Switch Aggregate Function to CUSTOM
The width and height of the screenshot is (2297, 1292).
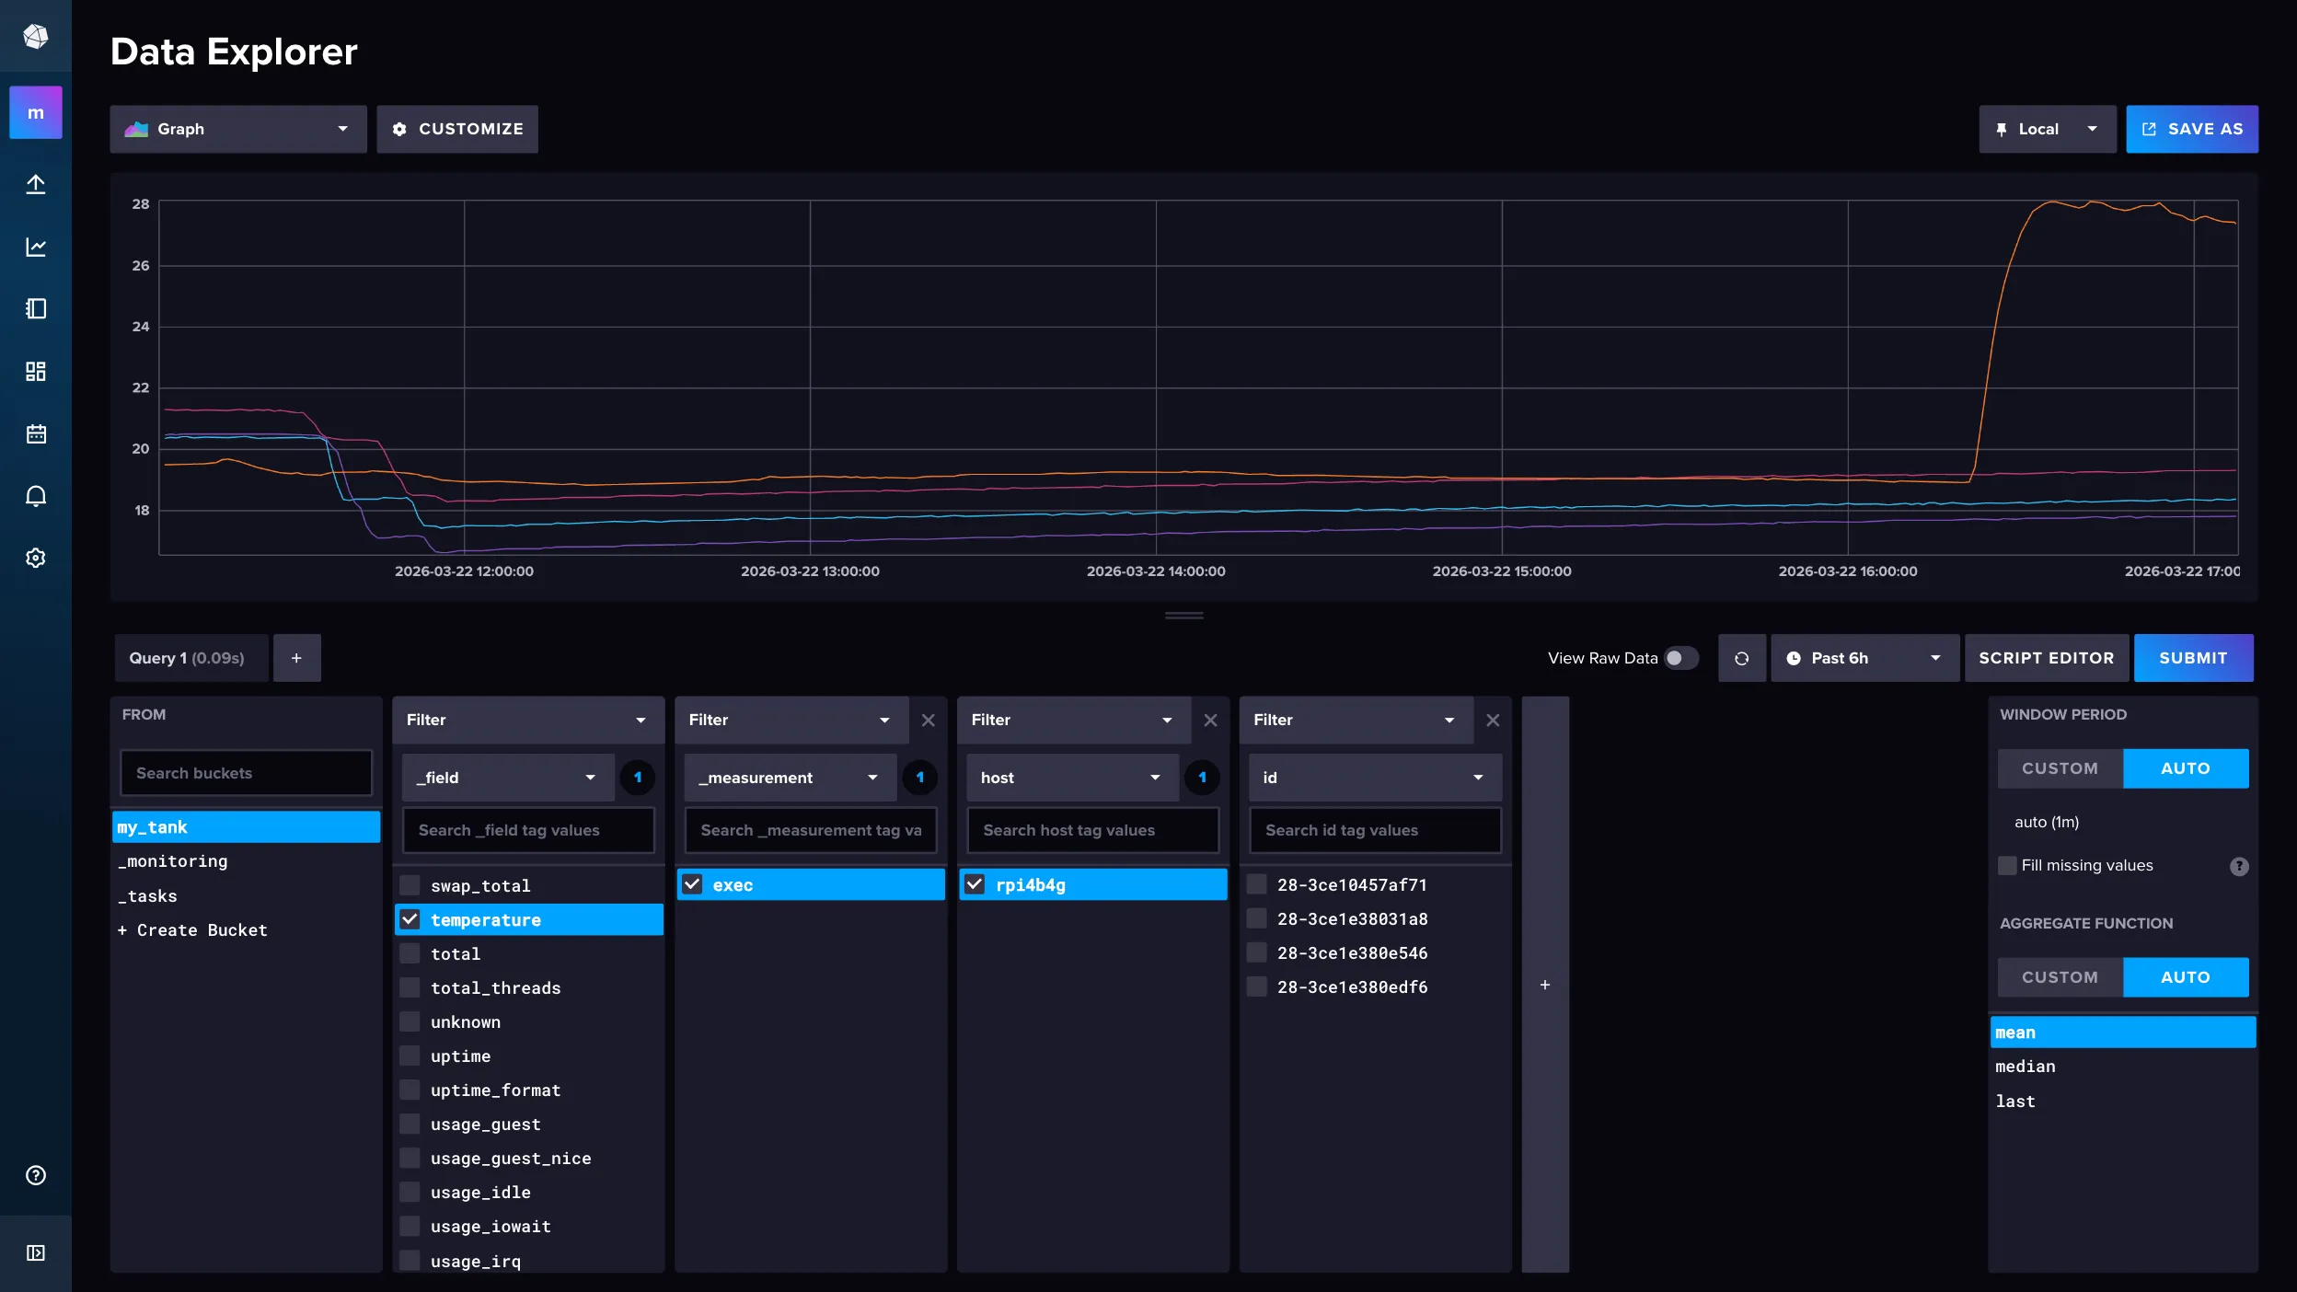tap(2060, 977)
